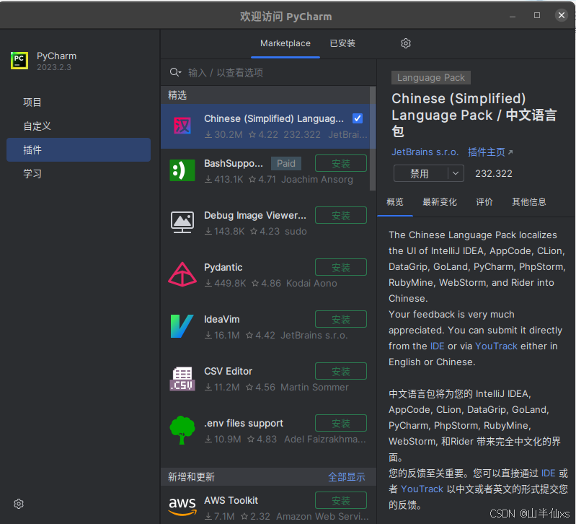
Task: Click the CSV Editor plugin icon
Action: [182, 378]
